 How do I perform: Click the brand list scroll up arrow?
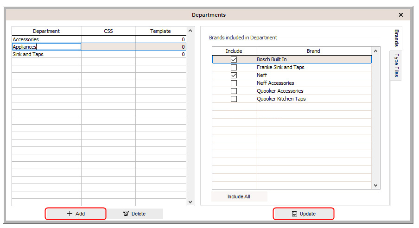point(376,51)
